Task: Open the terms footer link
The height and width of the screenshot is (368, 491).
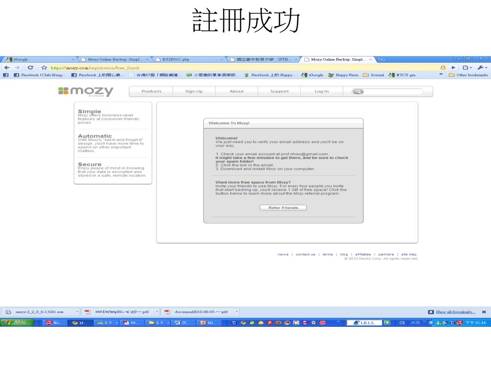Action: click(327, 254)
